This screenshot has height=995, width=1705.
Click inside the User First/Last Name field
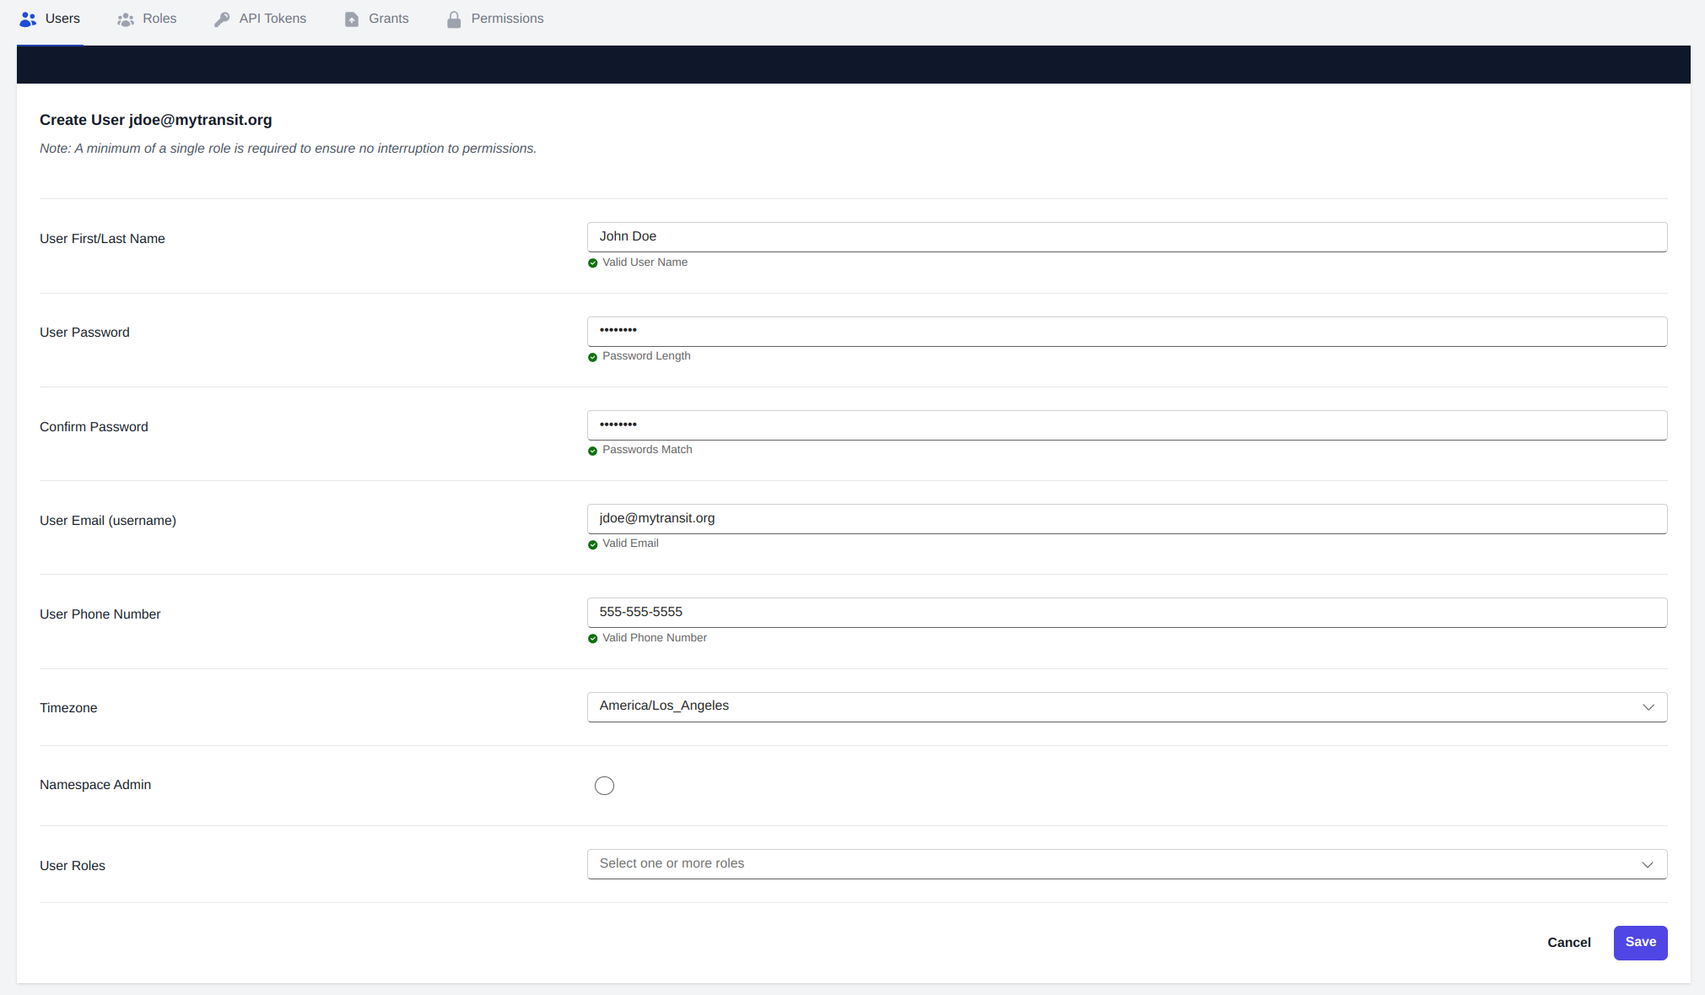[1126, 236]
